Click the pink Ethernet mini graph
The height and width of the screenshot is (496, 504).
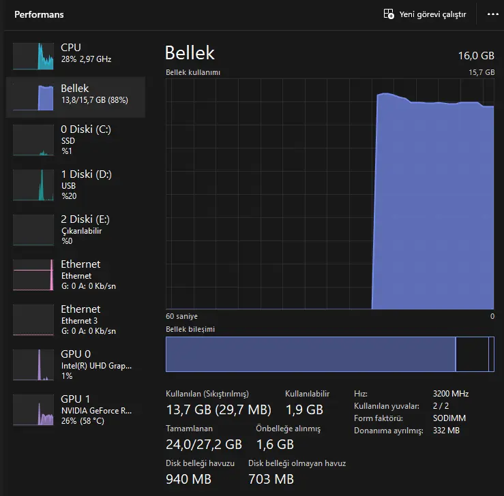(x=33, y=275)
